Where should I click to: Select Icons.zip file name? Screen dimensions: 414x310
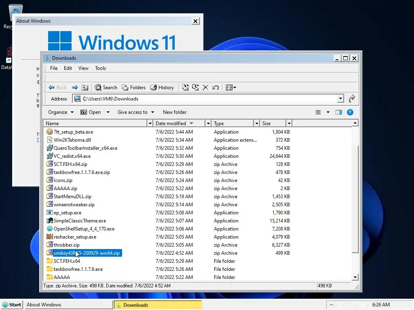pos(63,180)
